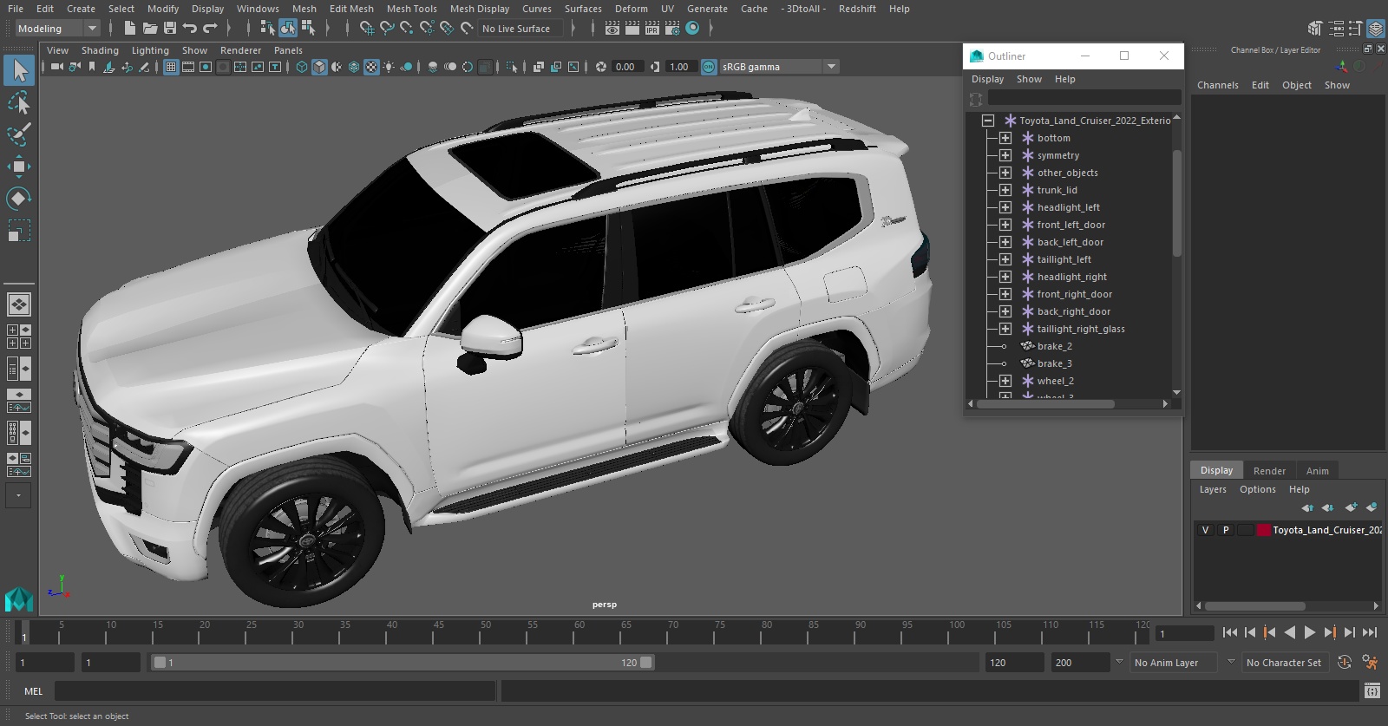This screenshot has width=1388, height=726.
Task: Click the Outliner search field
Action: (x=1084, y=98)
